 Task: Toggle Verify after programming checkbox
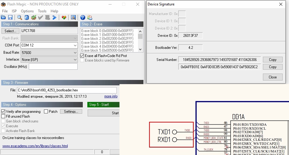click(x=3, y=111)
